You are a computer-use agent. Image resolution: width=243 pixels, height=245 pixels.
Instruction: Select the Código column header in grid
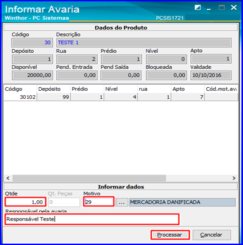(20, 89)
